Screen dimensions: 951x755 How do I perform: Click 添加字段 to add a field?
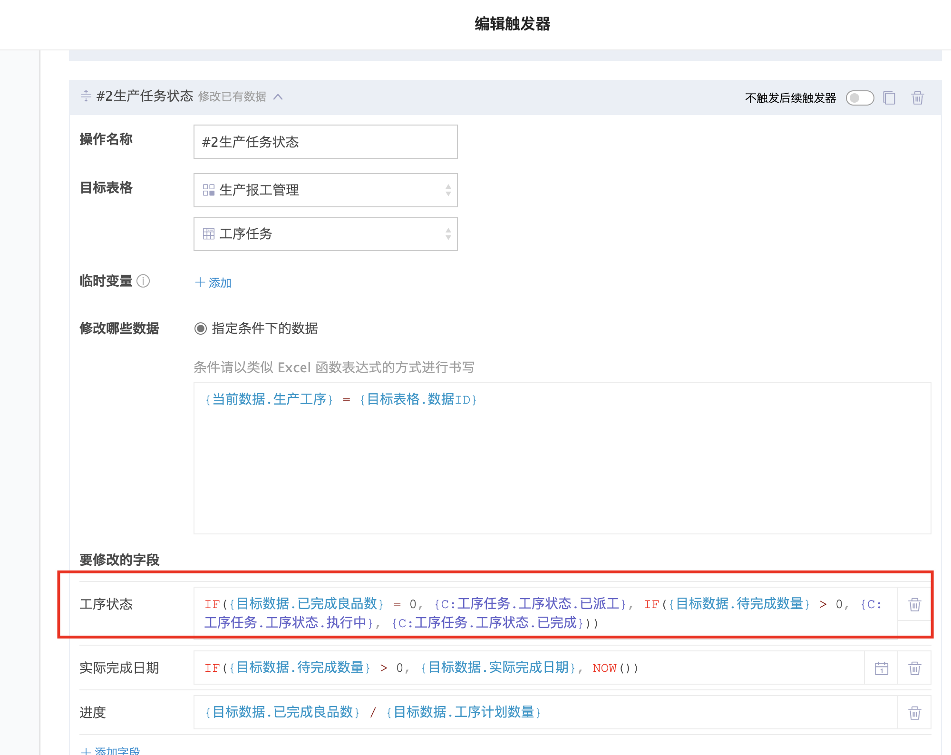tap(110, 751)
